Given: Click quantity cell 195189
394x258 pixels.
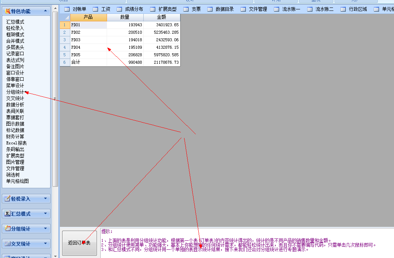Looking at the screenshot, I should (125, 47).
